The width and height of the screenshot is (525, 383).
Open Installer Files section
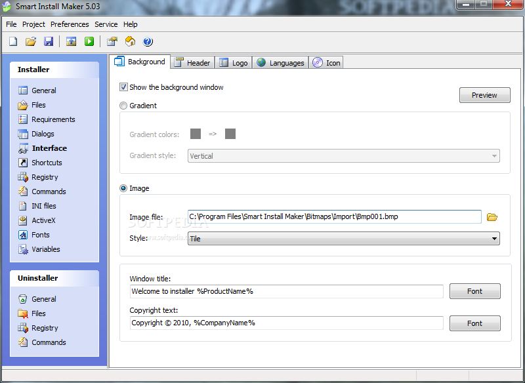coord(31,105)
